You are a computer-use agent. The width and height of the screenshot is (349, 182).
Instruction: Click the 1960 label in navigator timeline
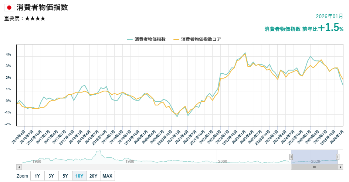(x=37, y=161)
